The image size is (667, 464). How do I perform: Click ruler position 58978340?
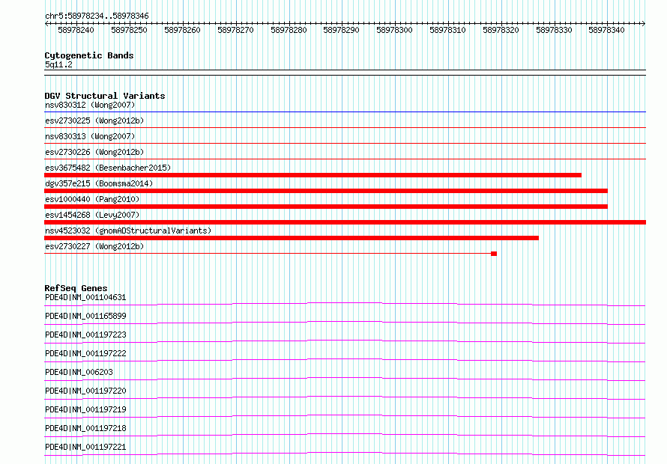606,30
